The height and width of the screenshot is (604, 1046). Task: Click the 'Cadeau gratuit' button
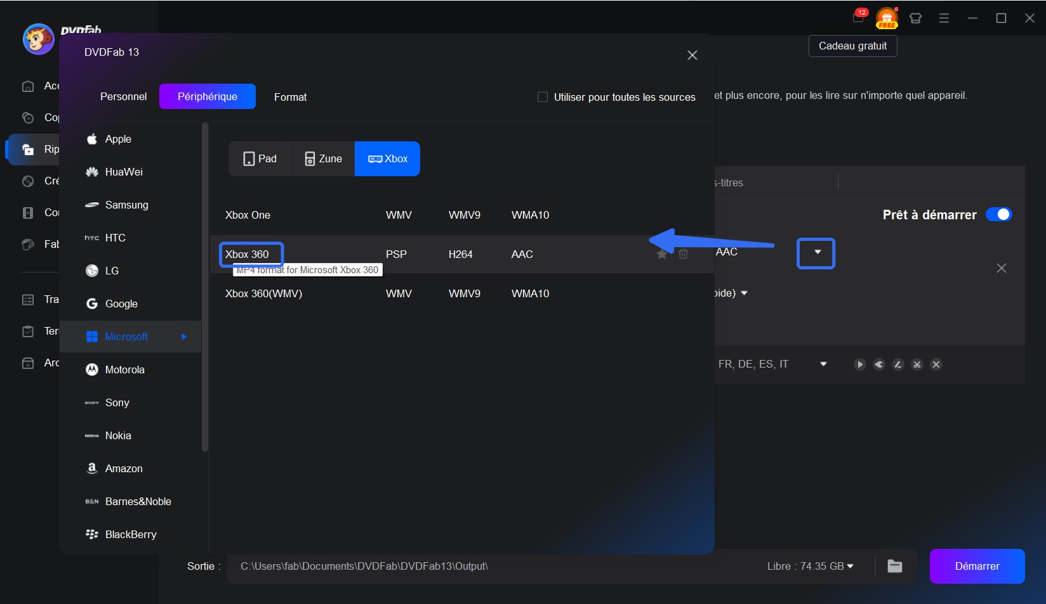tap(852, 46)
